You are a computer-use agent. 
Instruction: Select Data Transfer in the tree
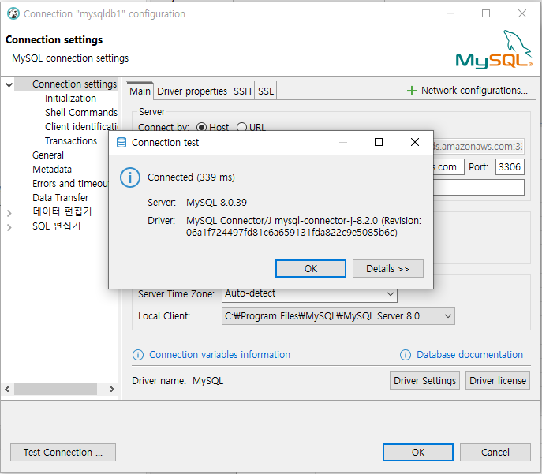click(x=61, y=198)
